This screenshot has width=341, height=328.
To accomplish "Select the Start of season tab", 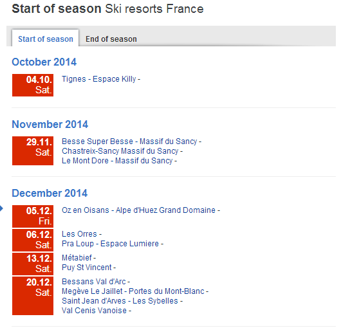I will tap(45, 38).
